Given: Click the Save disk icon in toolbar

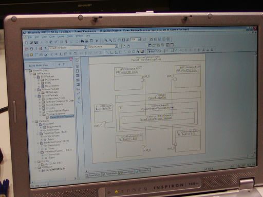Looking at the screenshot, I should 36,43.
